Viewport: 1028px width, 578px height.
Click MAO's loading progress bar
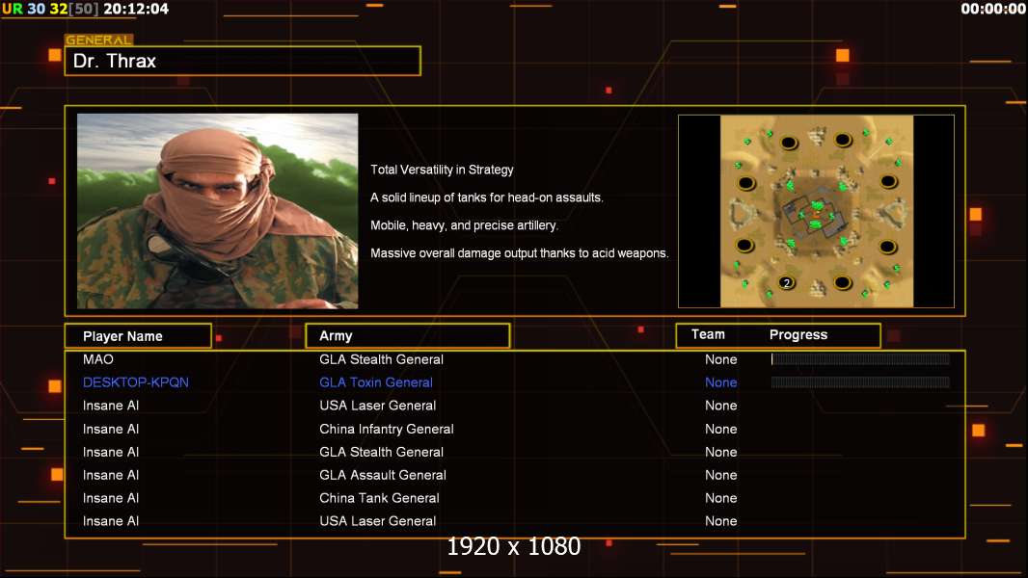[x=860, y=358]
